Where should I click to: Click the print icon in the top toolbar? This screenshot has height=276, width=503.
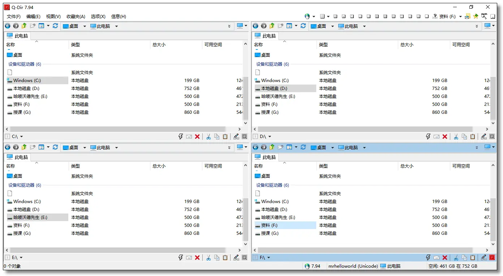click(468, 16)
